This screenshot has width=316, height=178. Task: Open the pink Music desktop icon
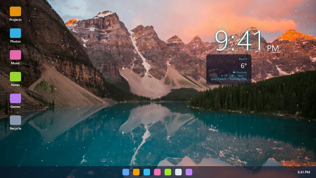(15, 55)
